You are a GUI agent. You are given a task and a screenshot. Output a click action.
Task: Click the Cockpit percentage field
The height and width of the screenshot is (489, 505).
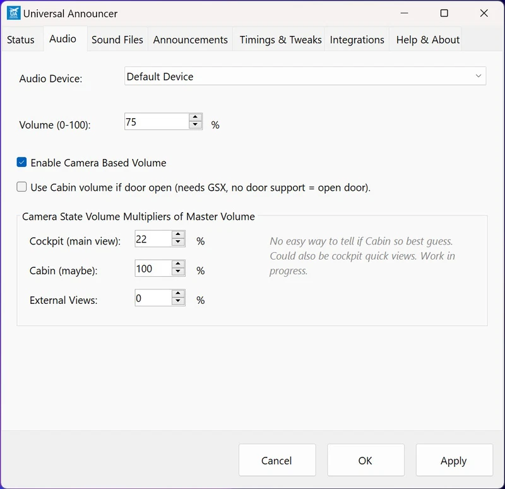pos(151,238)
